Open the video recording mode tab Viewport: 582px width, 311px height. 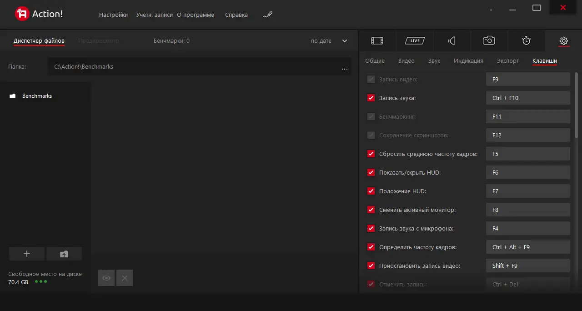[x=377, y=41]
